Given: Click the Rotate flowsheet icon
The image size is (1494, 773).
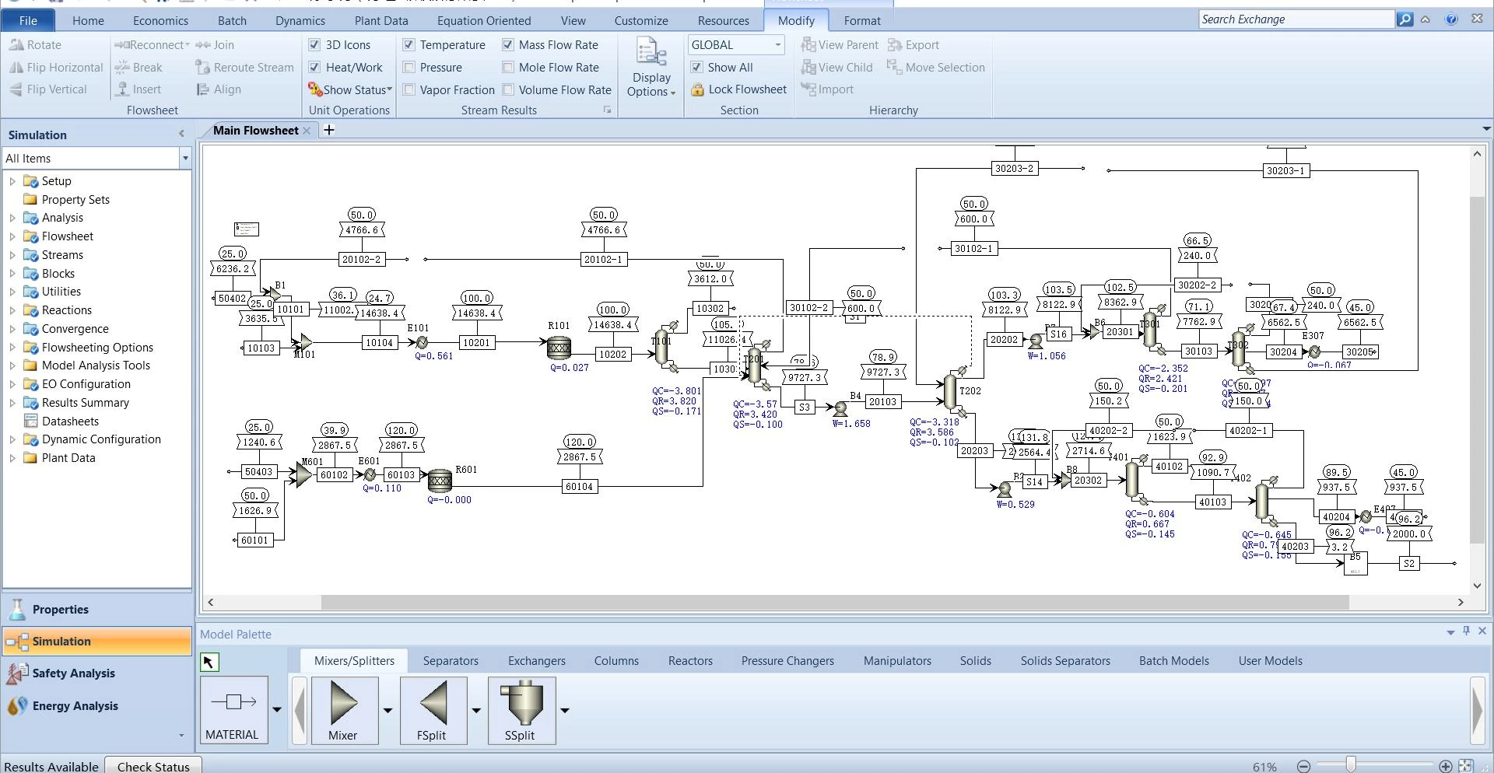Looking at the screenshot, I should point(16,45).
